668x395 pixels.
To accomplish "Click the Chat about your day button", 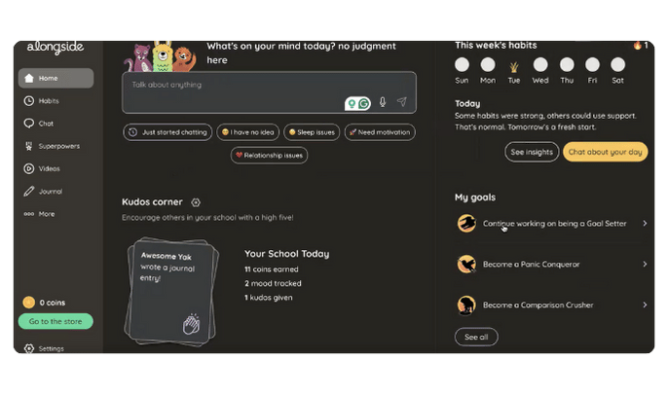I will [605, 152].
